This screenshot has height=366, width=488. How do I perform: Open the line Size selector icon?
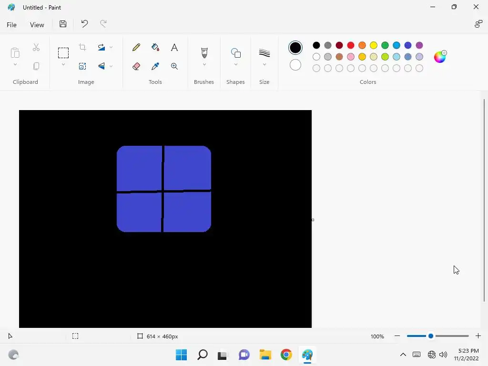(x=264, y=53)
